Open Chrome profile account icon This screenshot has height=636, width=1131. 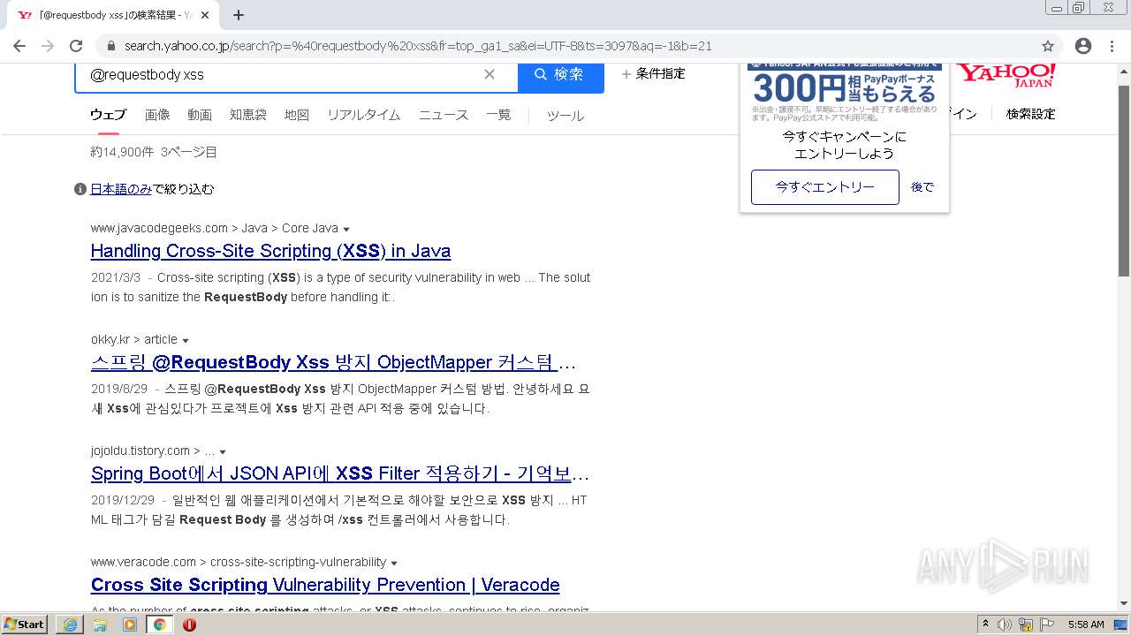click(x=1083, y=46)
